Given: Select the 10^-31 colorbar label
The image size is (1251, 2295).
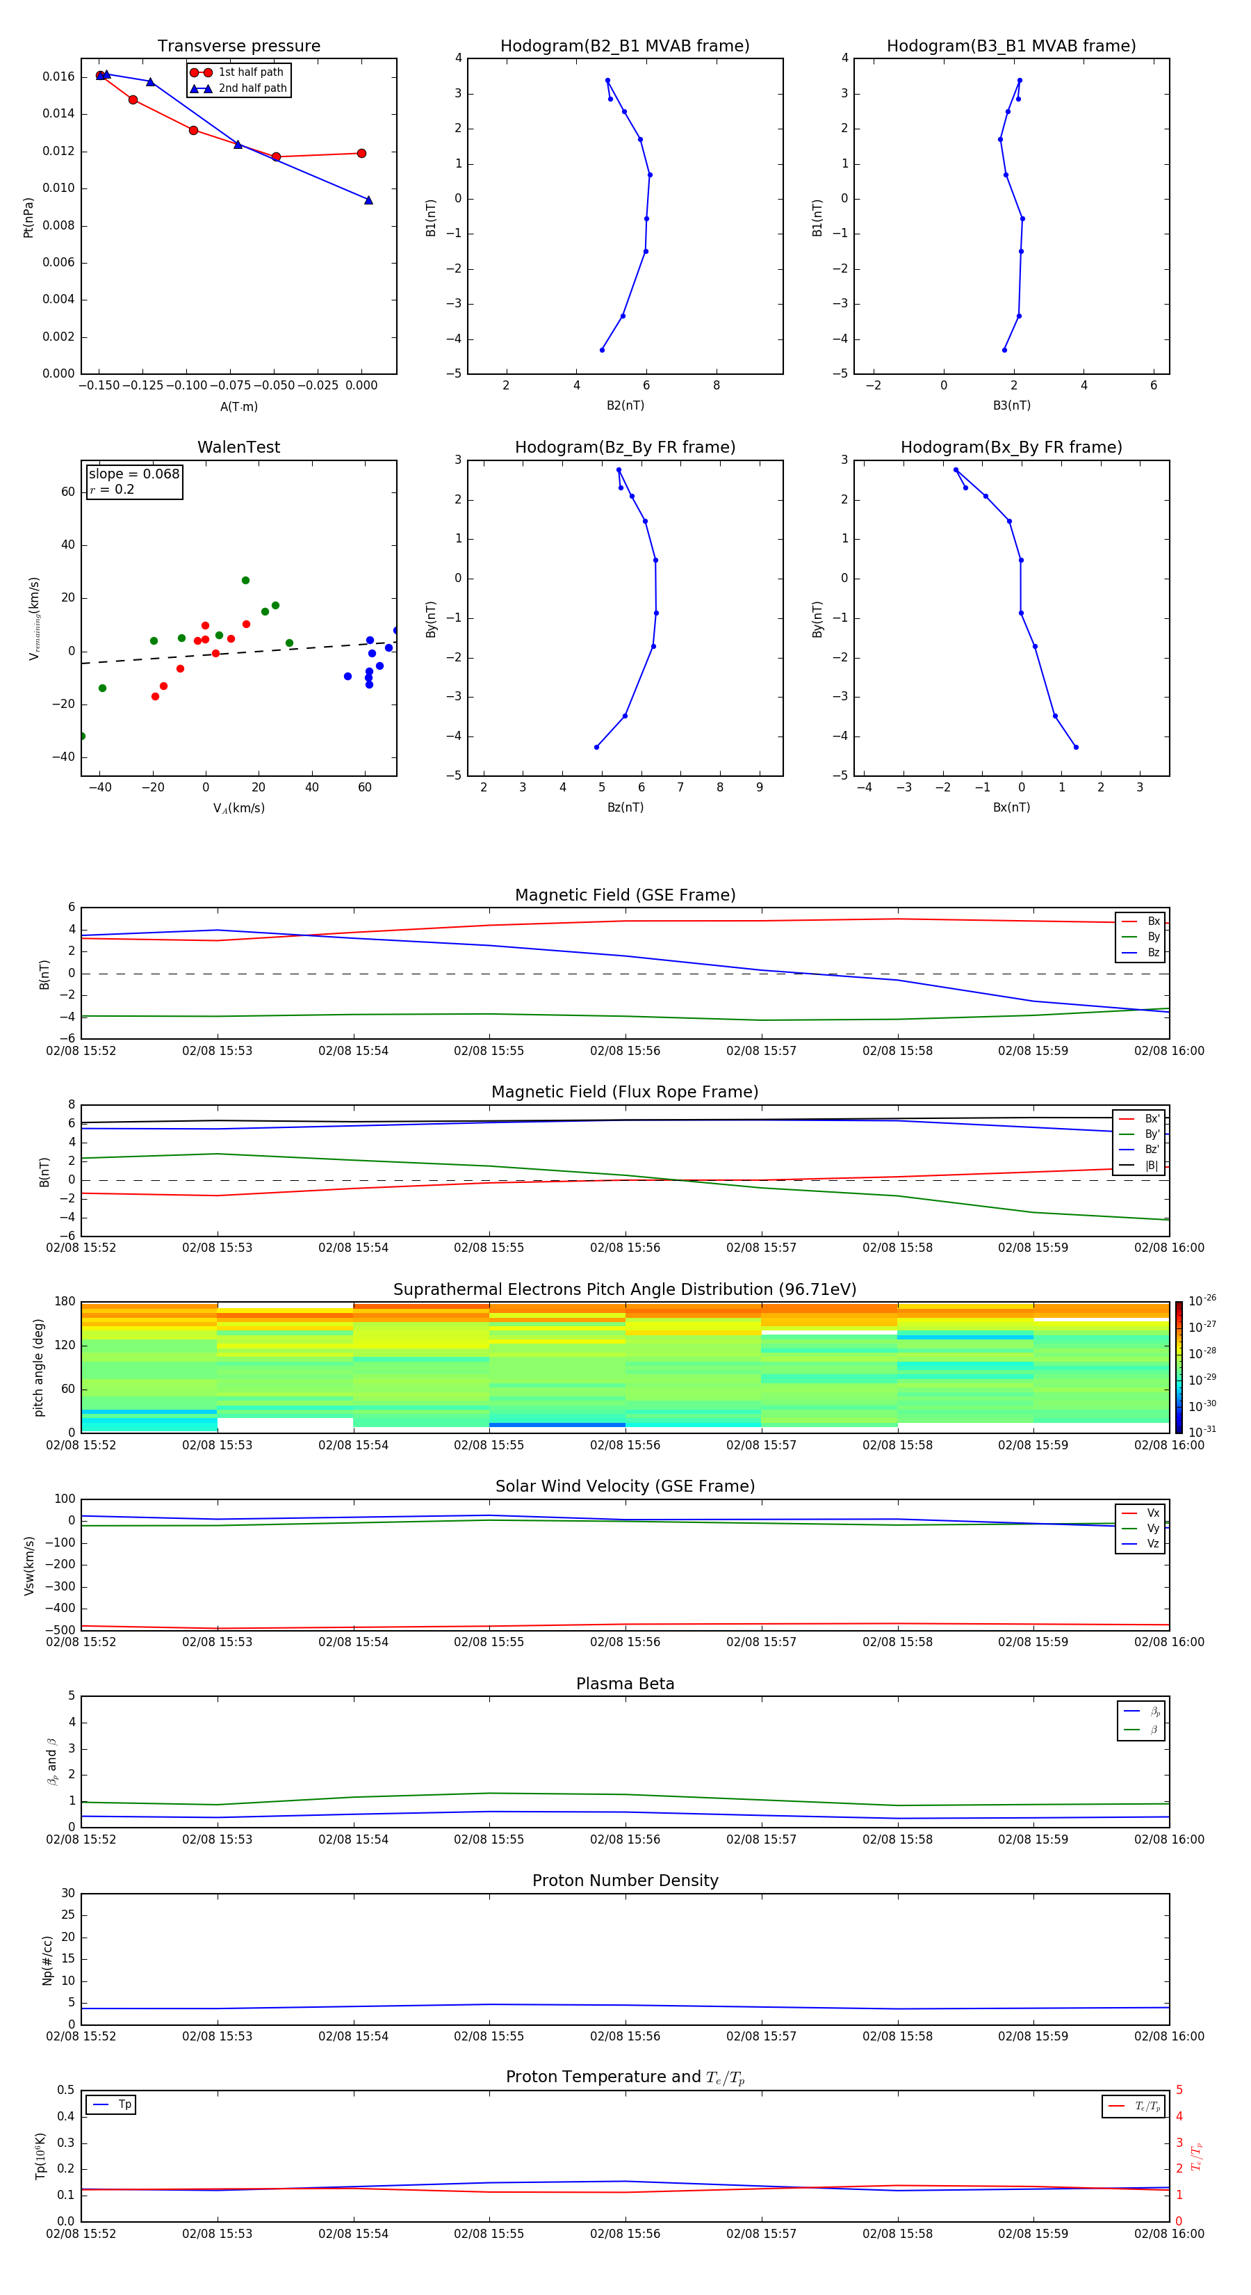Looking at the screenshot, I should tap(1202, 1432).
